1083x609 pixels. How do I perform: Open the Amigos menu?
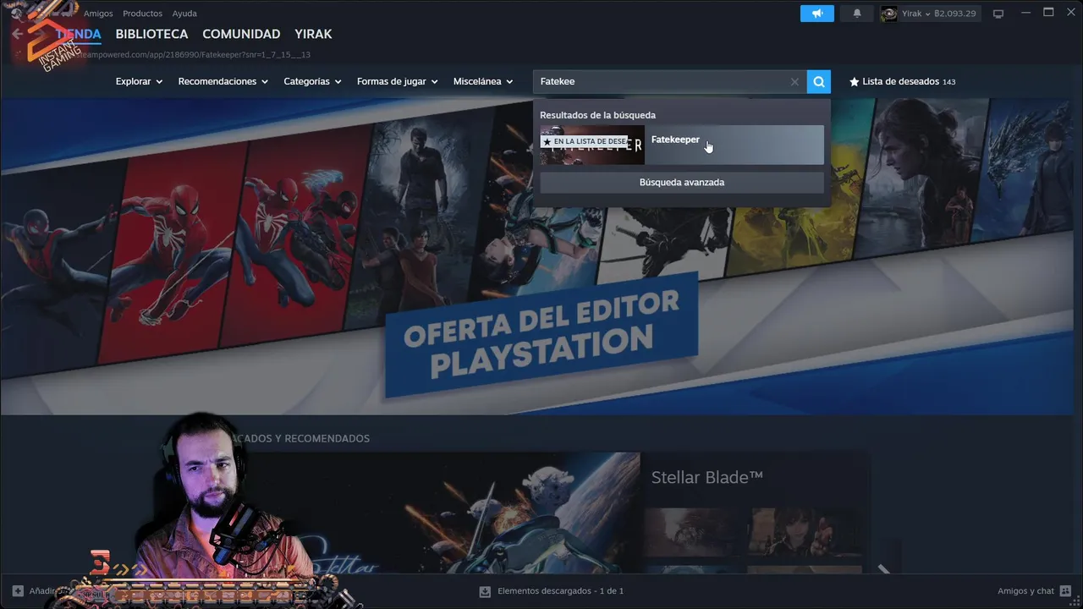[x=98, y=14]
